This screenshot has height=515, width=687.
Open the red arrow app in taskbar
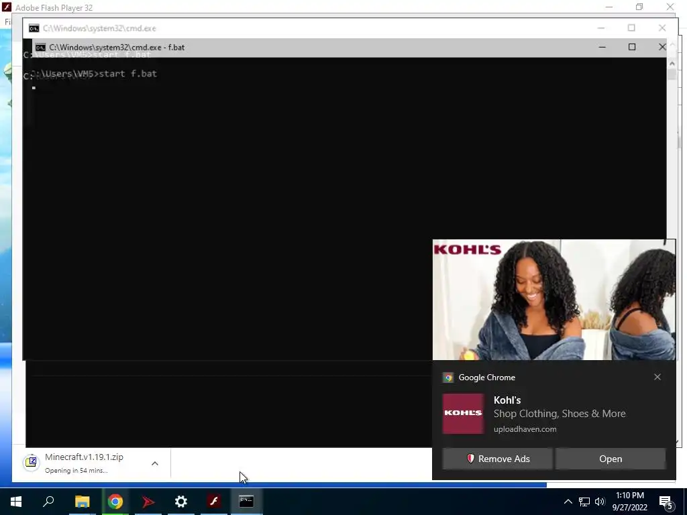(x=148, y=502)
